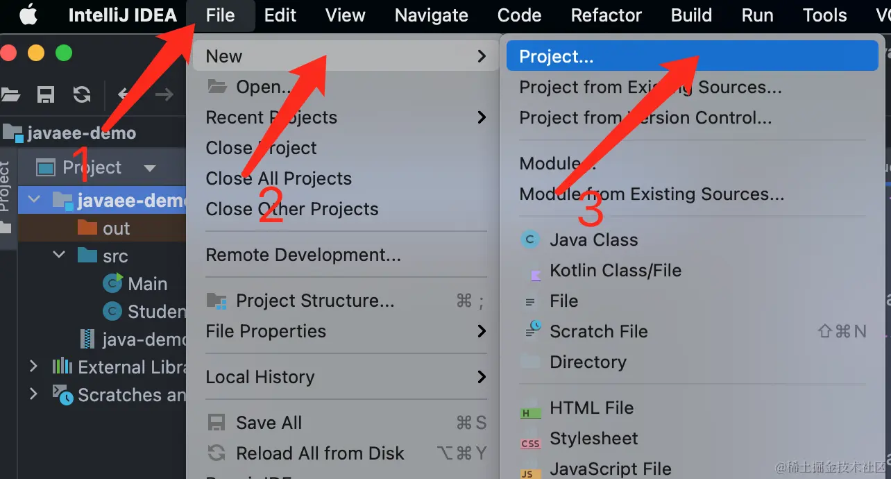Collapse the src folder tree node
The width and height of the screenshot is (891, 479).
click(x=59, y=255)
